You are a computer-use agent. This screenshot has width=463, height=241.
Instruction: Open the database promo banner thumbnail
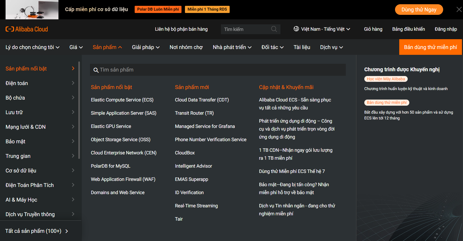(x=32, y=10)
